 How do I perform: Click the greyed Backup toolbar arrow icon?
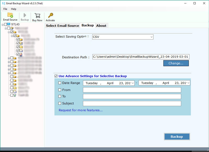25,15
